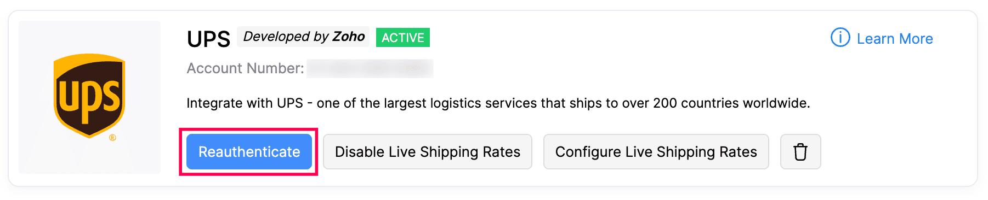988x200 pixels.
Task: Click the yellow 'ups' lettering in shield
Action: coord(89,99)
